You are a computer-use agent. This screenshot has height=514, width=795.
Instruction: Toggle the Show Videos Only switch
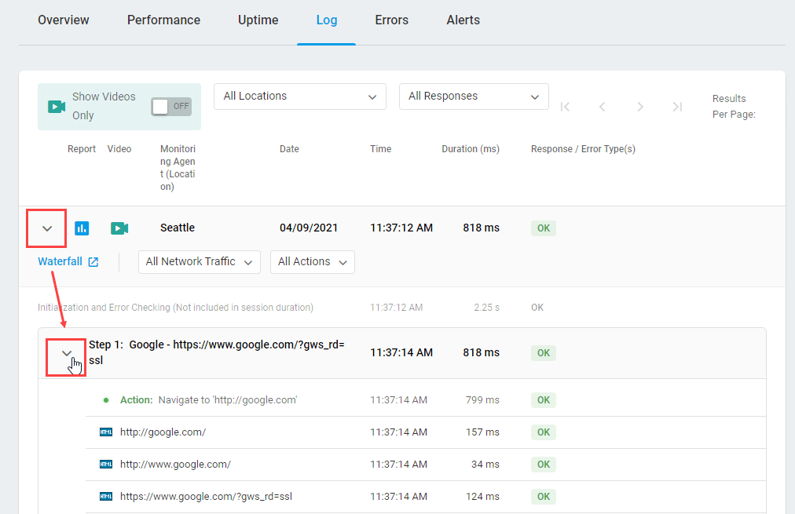tap(171, 107)
